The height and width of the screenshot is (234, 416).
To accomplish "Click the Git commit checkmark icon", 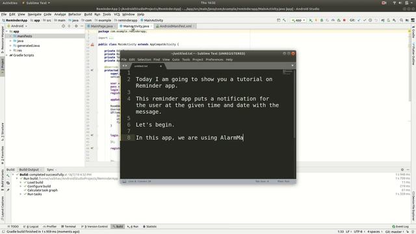I will [x=365, y=20].
